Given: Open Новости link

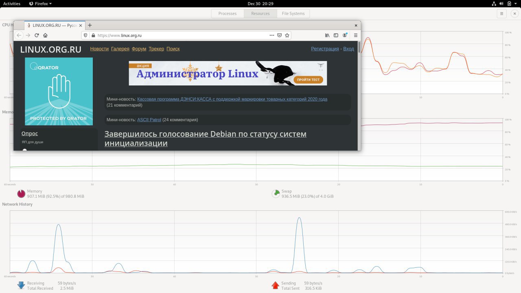Looking at the screenshot, I should click(99, 49).
